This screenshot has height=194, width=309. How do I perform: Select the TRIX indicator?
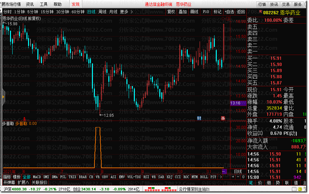(x=72, y=177)
